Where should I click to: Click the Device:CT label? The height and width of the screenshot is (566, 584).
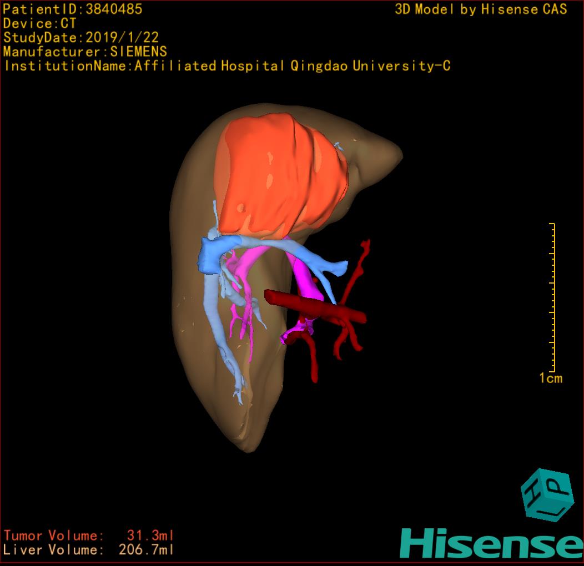pyautogui.click(x=39, y=24)
